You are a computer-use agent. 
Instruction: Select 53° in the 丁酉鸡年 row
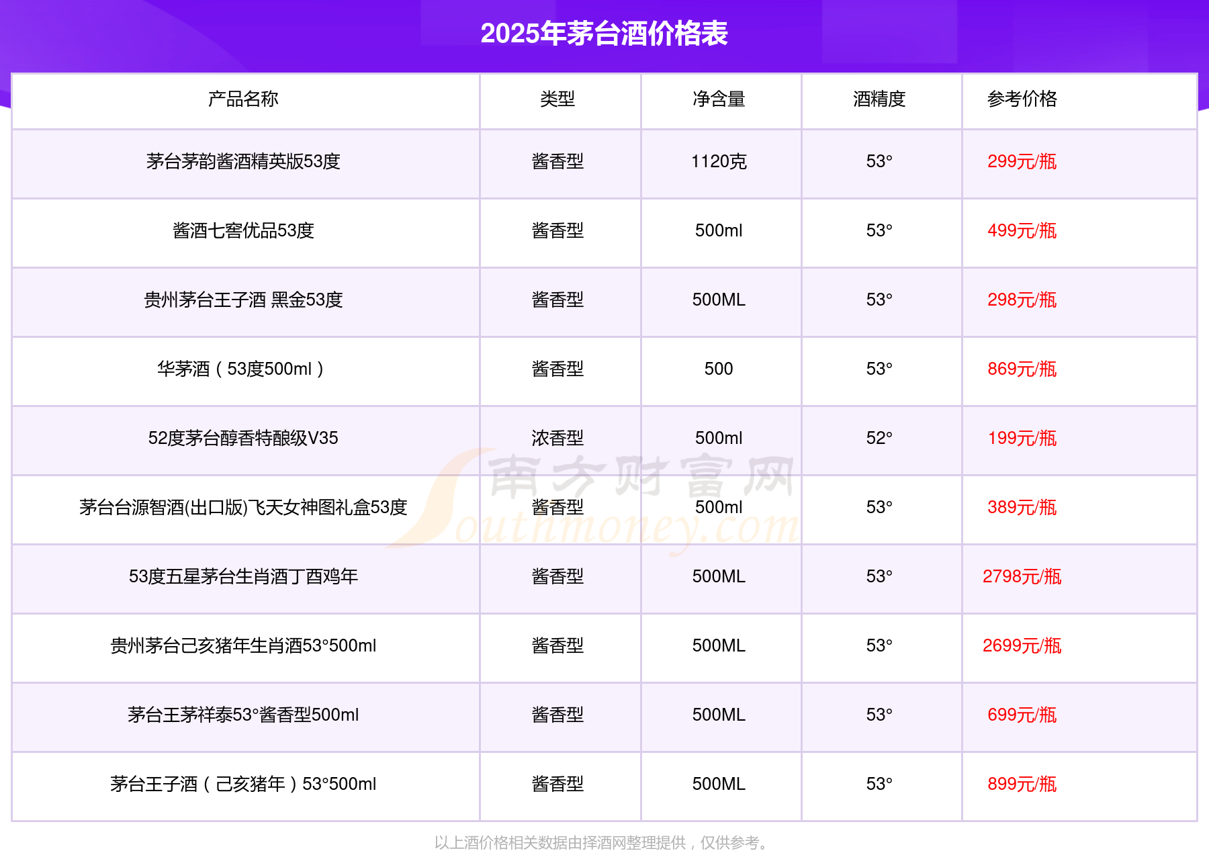click(879, 577)
